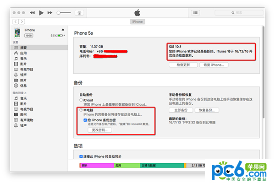Click the rewind (previous track) icon
Image resolution: width=275 pixels, height=183 pixels.
pyautogui.click(x=32, y=13)
